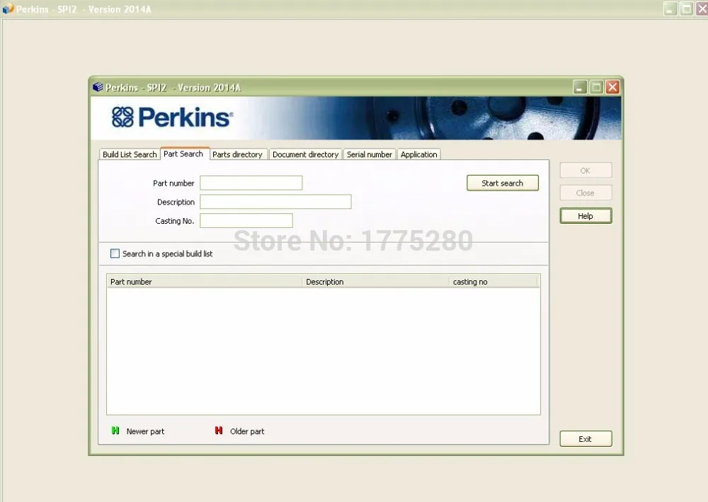Click the inner dialog title bar icon
This screenshot has height=502, width=708.
point(98,87)
